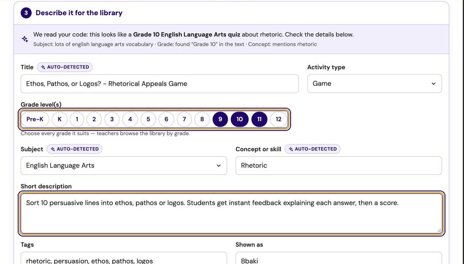The height and width of the screenshot is (264, 464).
Task: Click the AUTO-DETECTED badge beside Title
Action: [x=65, y=67]
